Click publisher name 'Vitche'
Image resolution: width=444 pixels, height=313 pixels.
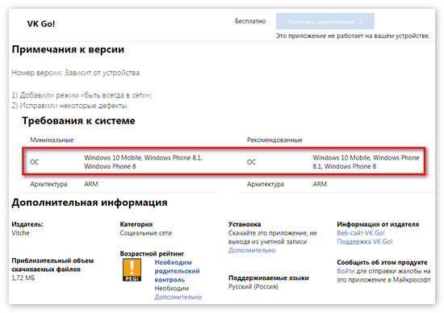(20, 233)
